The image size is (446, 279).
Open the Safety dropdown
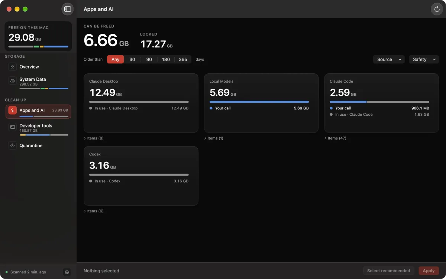pyautogui.click(x=424, y=60)
